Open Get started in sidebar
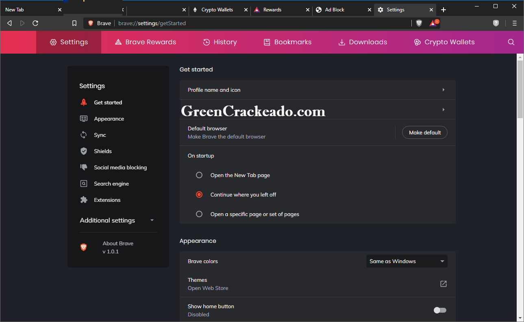This screenshot has height=322, width=524. coord(108,102)
